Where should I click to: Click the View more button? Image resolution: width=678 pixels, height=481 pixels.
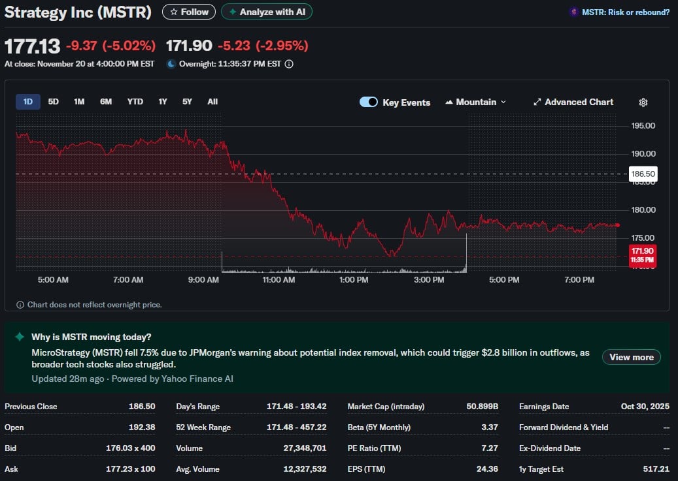pos(631,357)
